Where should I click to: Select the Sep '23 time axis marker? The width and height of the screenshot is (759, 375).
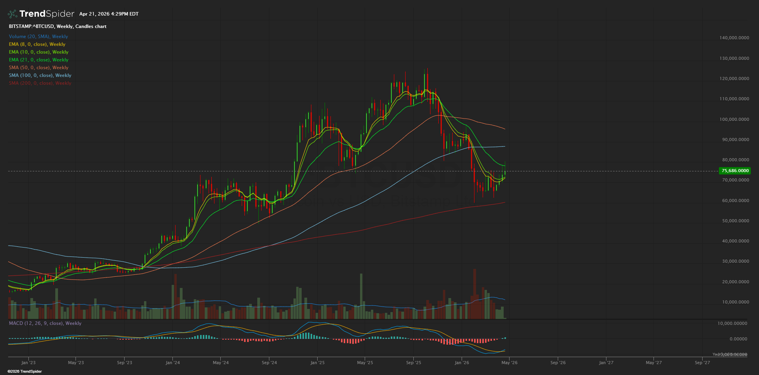125,363
